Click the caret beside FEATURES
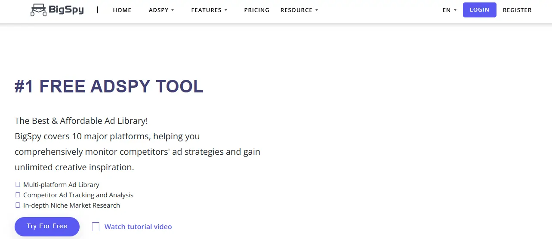The width and height of the screenshot is (552, 239). point(225,10)
